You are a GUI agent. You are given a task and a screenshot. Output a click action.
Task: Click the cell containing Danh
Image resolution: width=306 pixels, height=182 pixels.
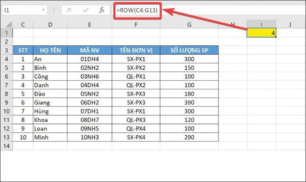click(x=50, y=85)
